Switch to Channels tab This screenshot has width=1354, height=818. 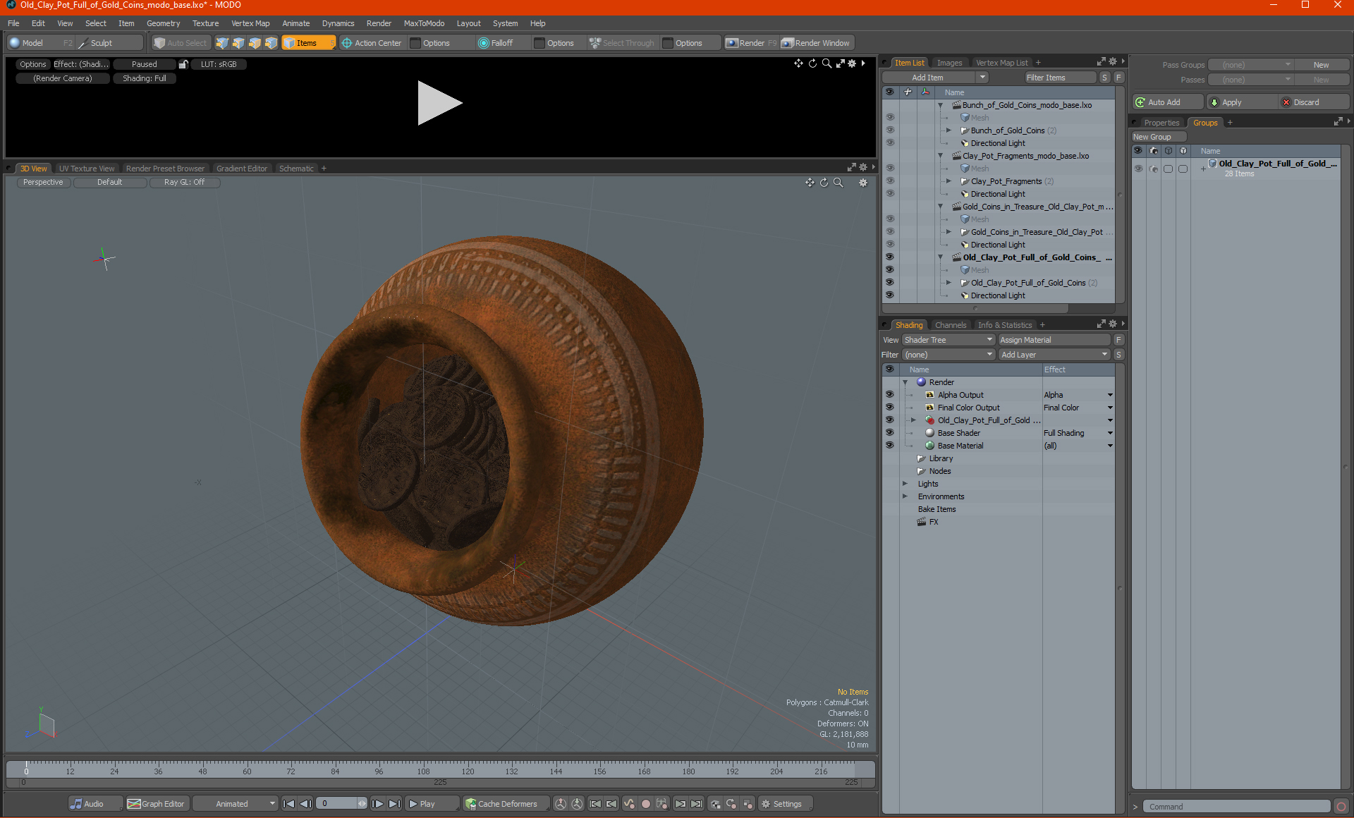click(x=950, y=325)
